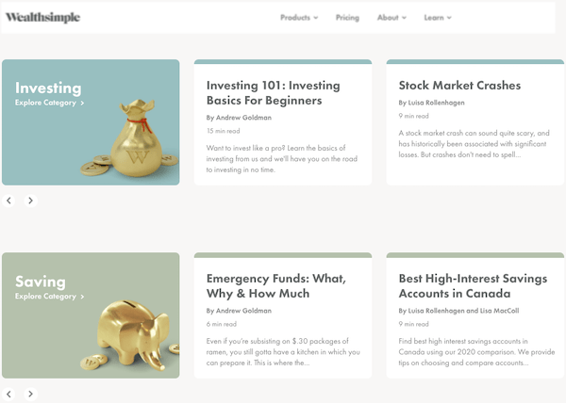
Task: Advance to next Investing carousel slide
Action: click(31, 201)
